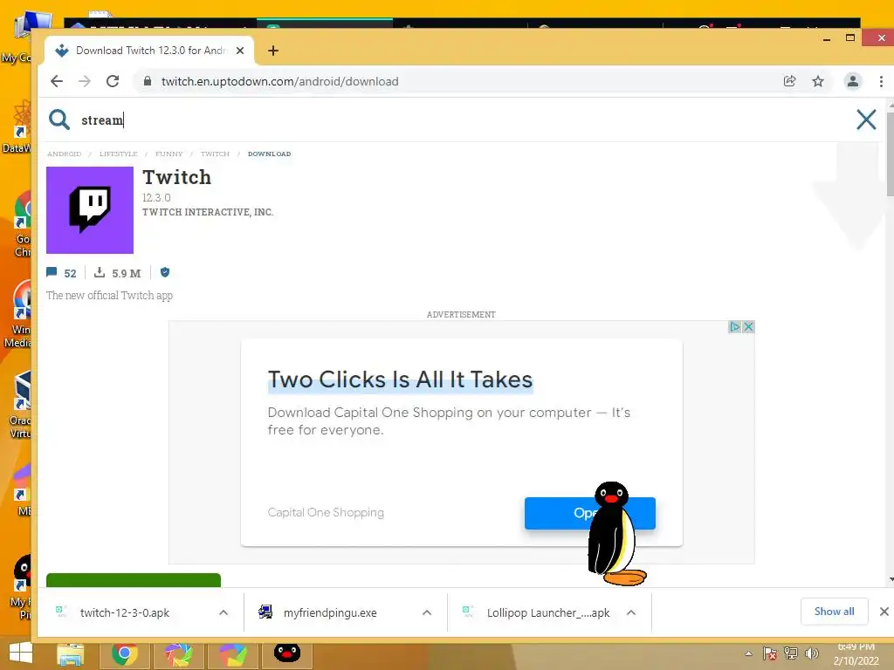This screenshot has height=670, width=894.
Task: Open the TWITCH breadcrumb link
Action: click(215, 154)
